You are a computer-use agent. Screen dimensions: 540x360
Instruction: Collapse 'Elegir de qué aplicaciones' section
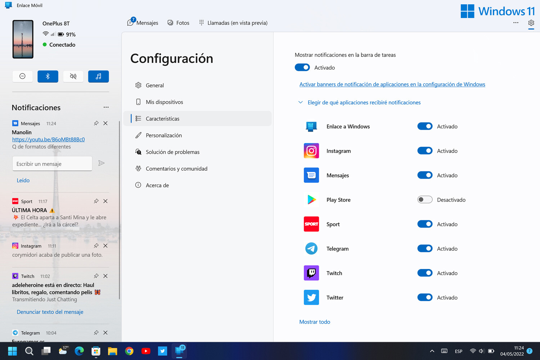pyautogui.click(x=359, y=103)
